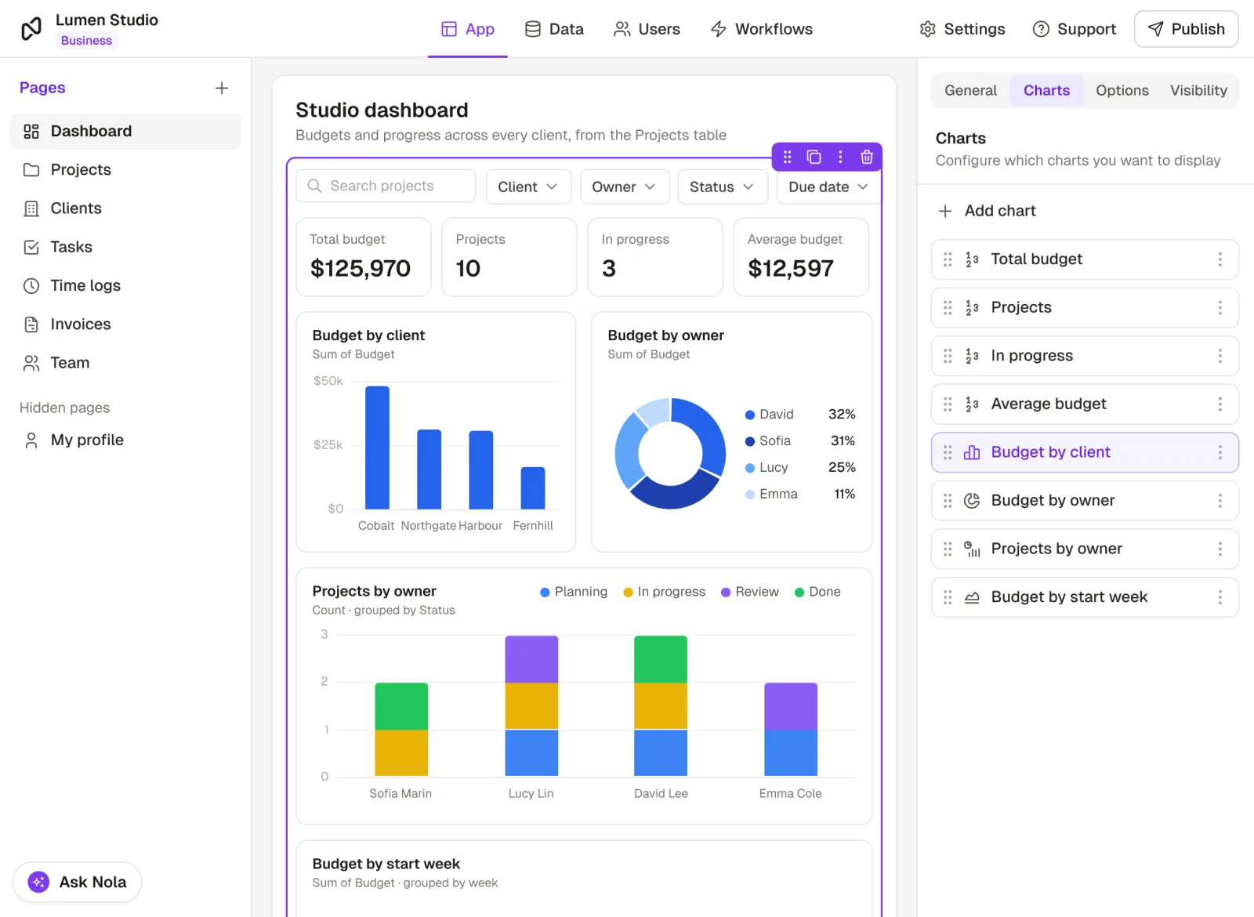The image size is (1254, 917).
Task: Expand the Status filter dropdown
Action: pyautogui.click(x=722, y=187)
